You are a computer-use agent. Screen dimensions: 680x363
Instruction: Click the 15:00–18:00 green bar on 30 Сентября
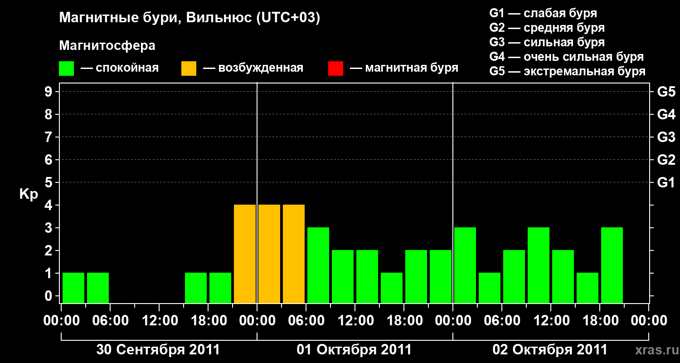tap(196, 288)
